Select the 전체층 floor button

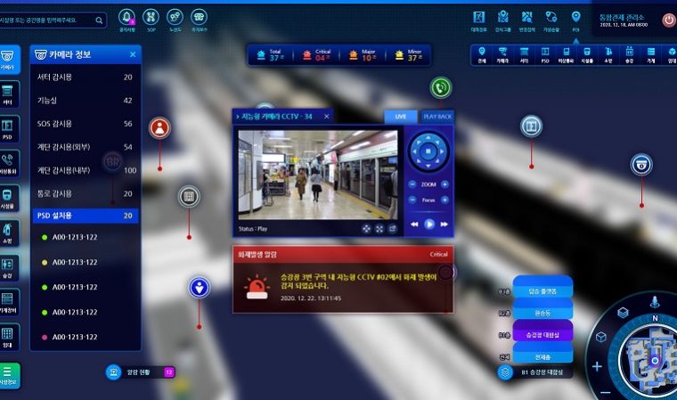542,355
